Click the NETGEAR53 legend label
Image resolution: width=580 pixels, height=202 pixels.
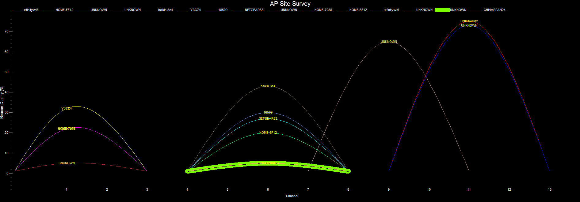(254, 10)
